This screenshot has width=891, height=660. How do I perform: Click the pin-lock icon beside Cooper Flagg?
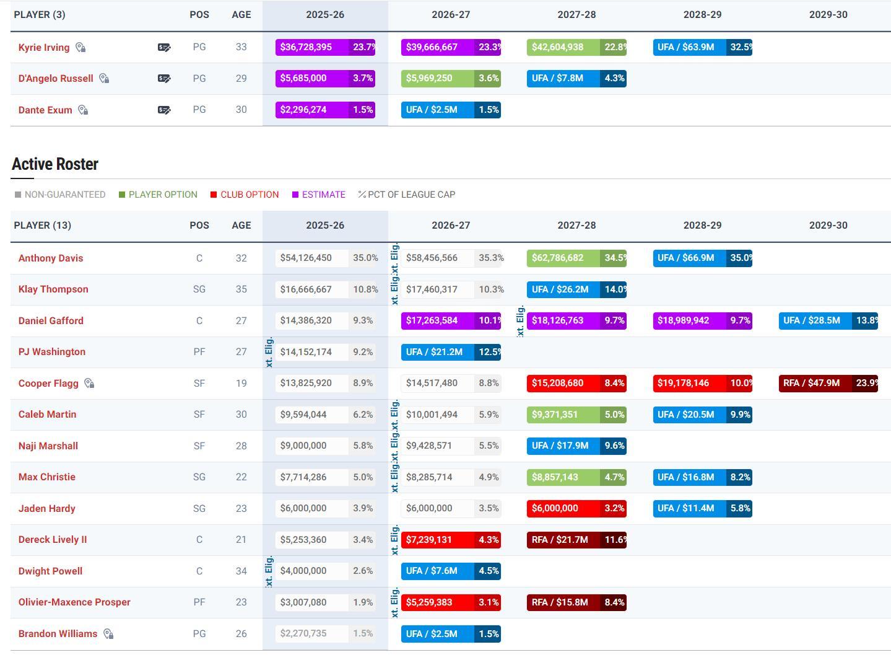[89, 384]
